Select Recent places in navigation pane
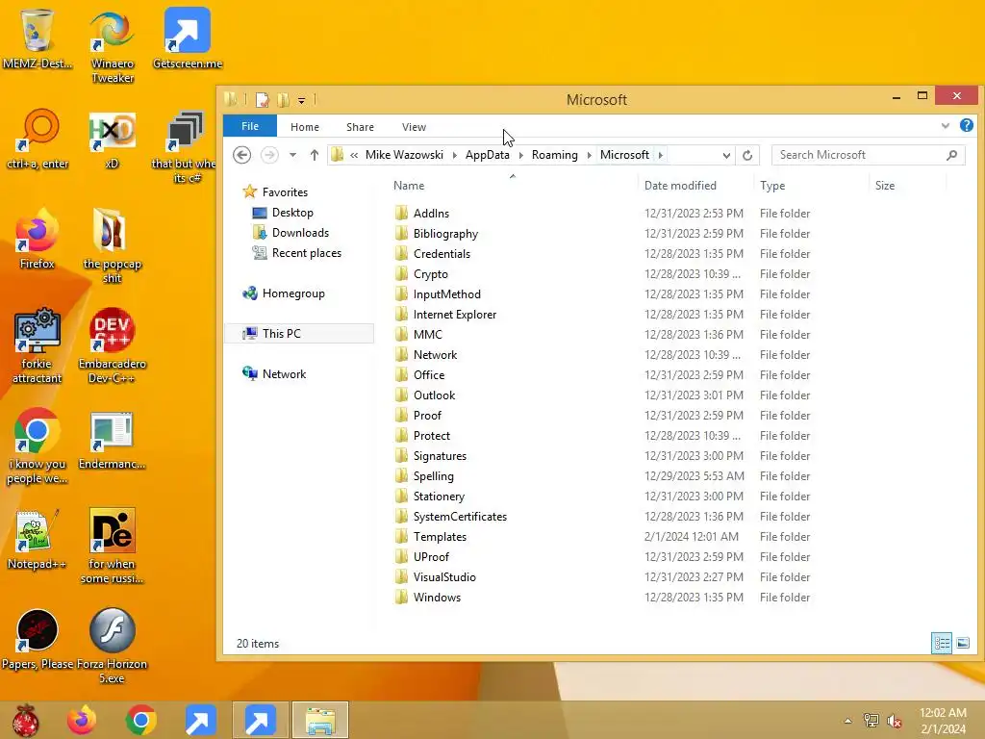This screenshot has height=739, width=985. point(307,253)
